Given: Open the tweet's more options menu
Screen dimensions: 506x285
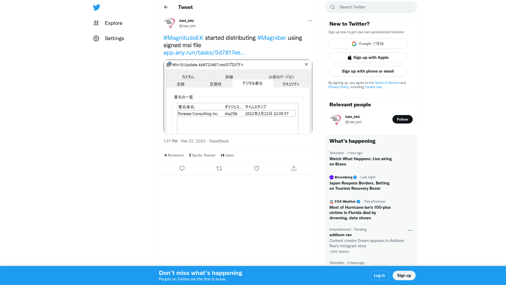Looking at the screenshot, I should coord(310,21).
